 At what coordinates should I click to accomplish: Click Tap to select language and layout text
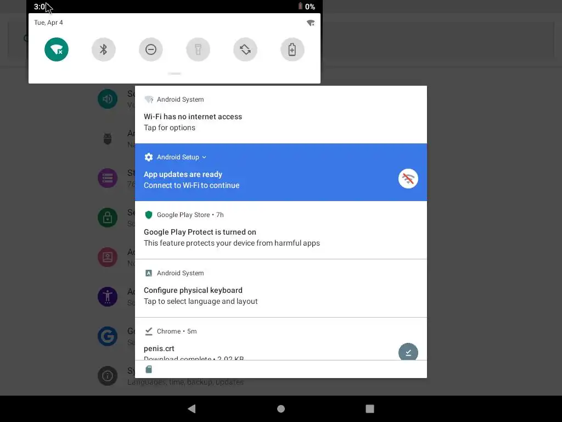coord(201,302)
